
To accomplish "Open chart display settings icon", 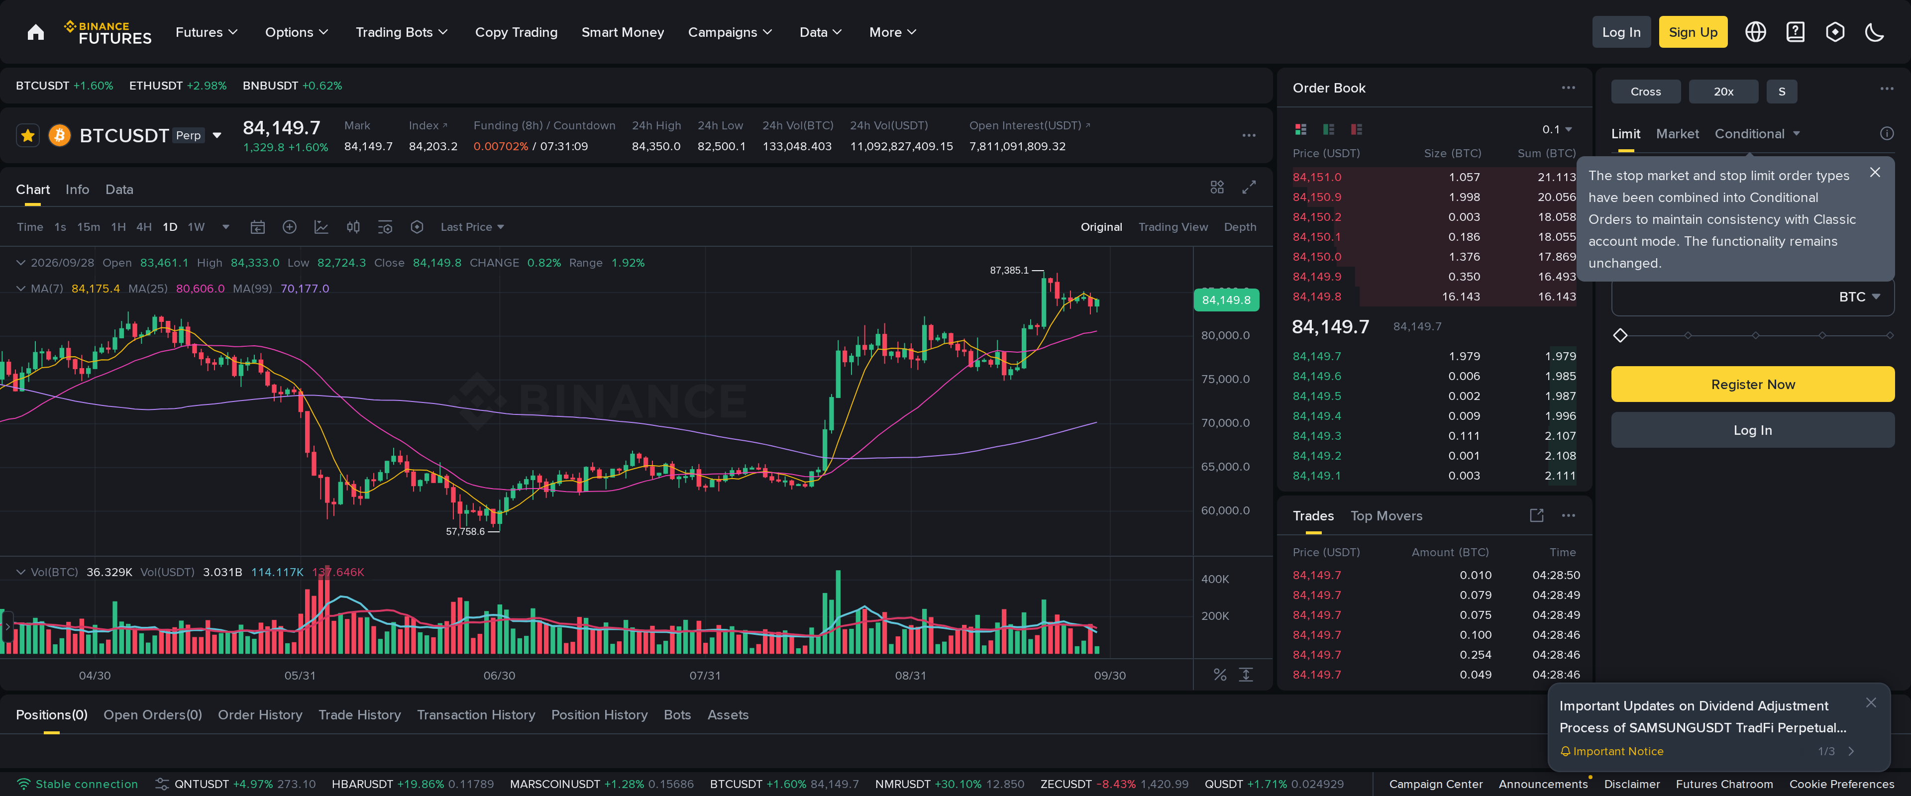I will tap(385, 227).
